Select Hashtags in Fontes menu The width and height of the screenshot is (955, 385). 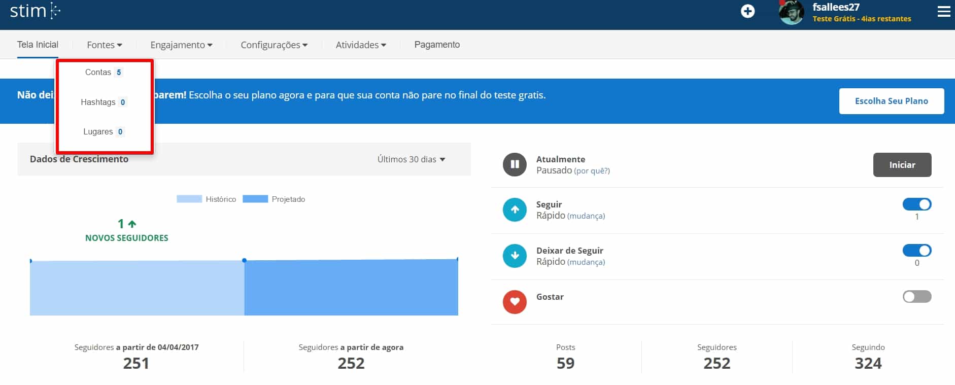tap(98, 102)
